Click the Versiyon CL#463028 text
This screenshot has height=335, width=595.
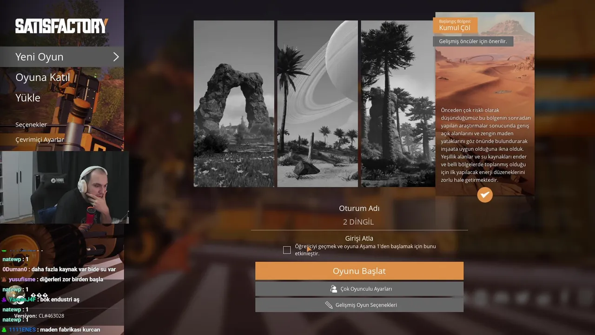[39, 316]
